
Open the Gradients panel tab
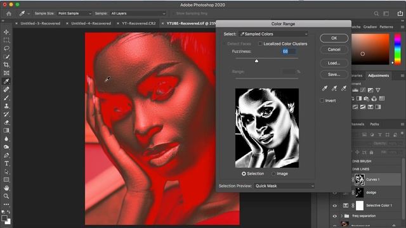click(x=370, y=27)
